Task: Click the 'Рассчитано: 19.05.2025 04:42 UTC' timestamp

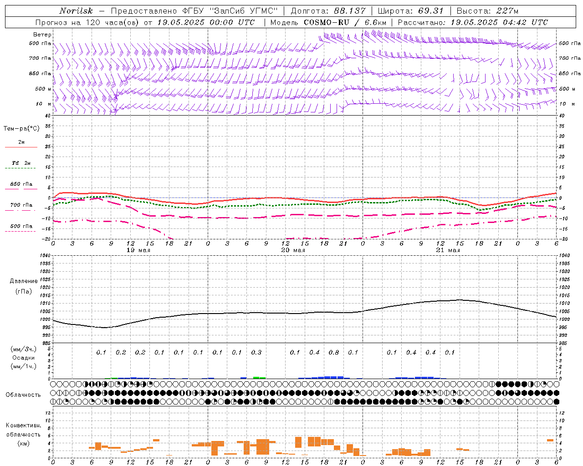Action: pos(473,22)
